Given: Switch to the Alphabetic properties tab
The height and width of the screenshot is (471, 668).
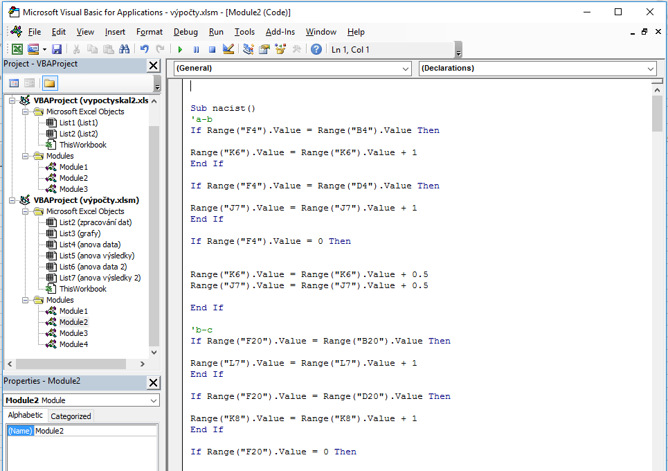Looking at the screenshot, I should 26,415.
